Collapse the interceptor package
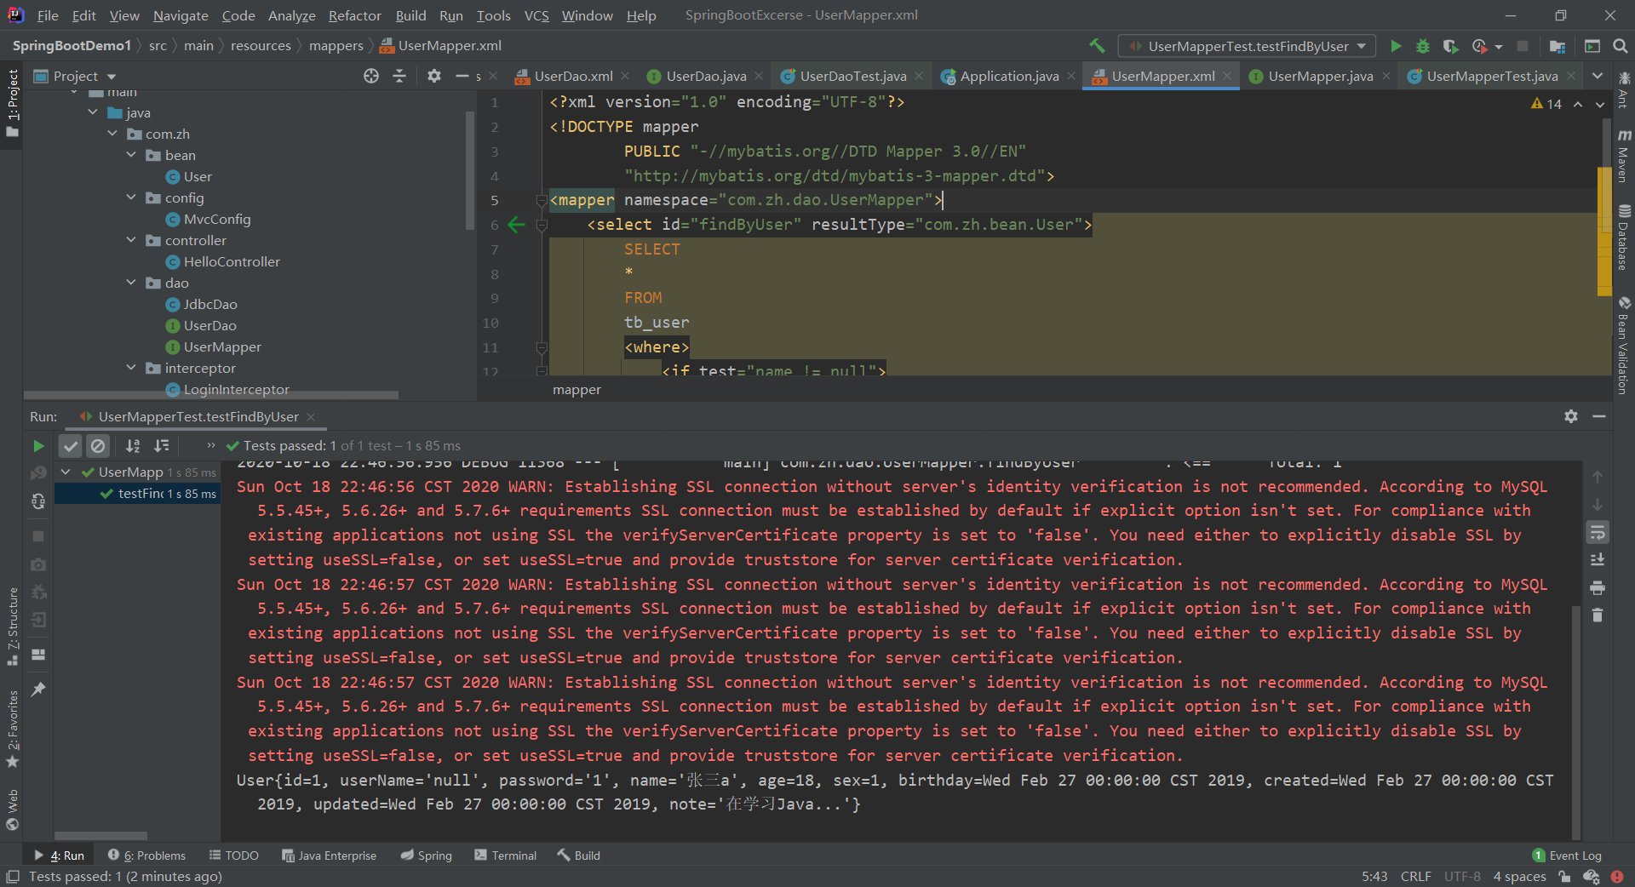The image size is (1635, 887). [x=131, y=368]
